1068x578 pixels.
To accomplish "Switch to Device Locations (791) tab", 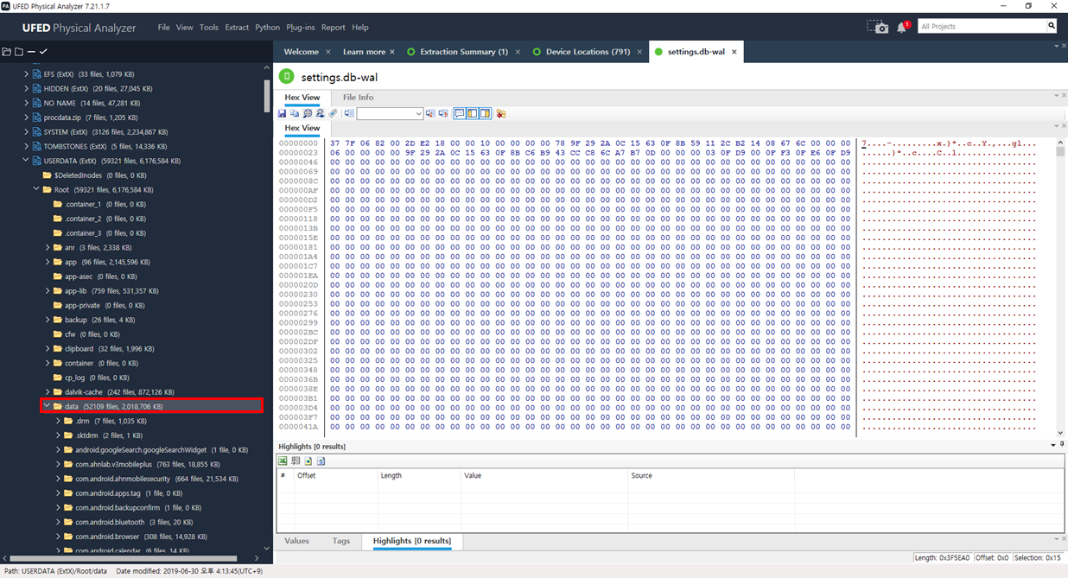I will tap(588, 52).
